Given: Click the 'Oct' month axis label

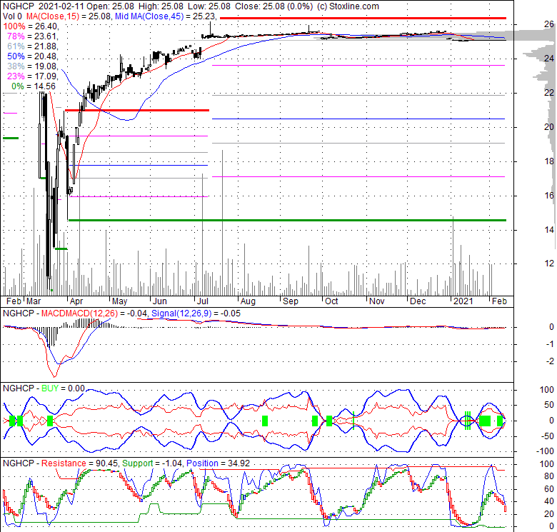Looking at the screenshot, I should pyautogui.click(x=331, y=301).
